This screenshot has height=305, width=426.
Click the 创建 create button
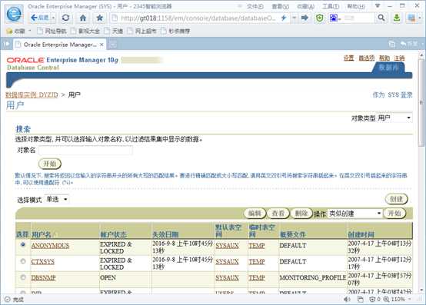coord(396,199)
